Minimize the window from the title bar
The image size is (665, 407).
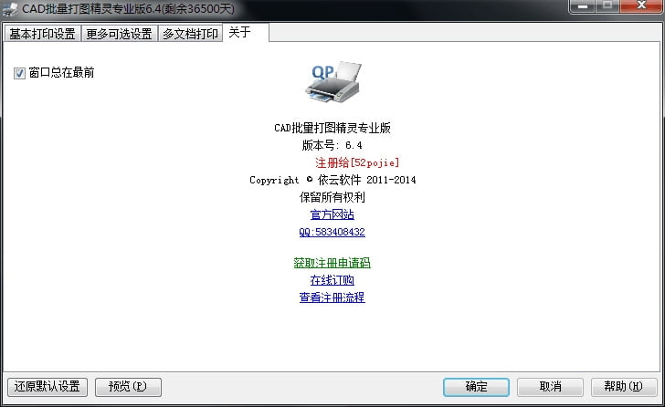coord(583,5)
